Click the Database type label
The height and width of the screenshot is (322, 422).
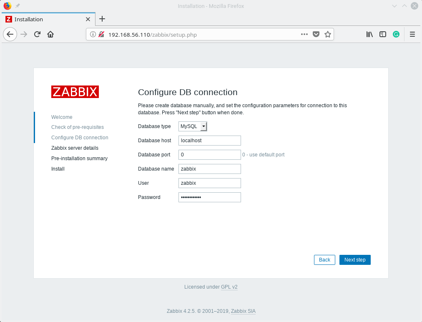(x=154, y=126)
